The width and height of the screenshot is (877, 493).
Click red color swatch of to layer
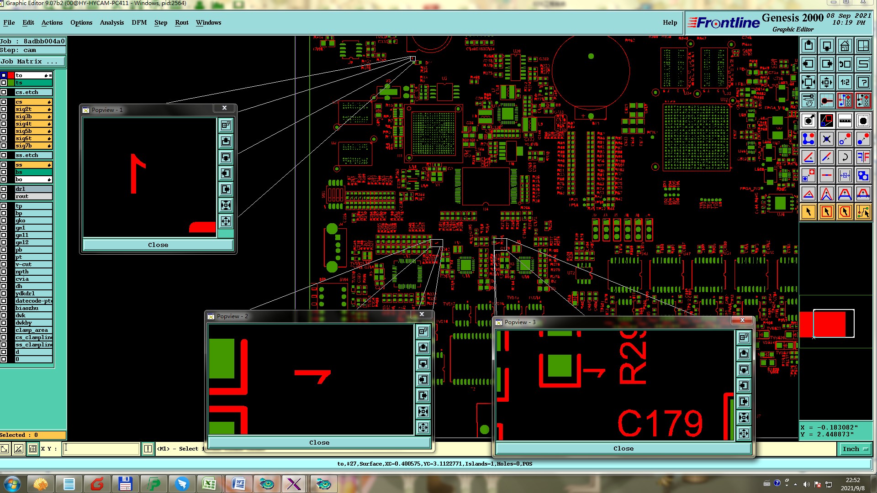(11, 75)
